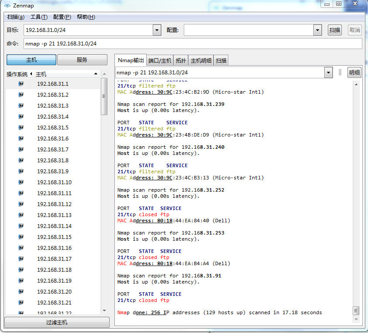
Task: Click the 命令 command input field
Action: click(x=193, y=44)
